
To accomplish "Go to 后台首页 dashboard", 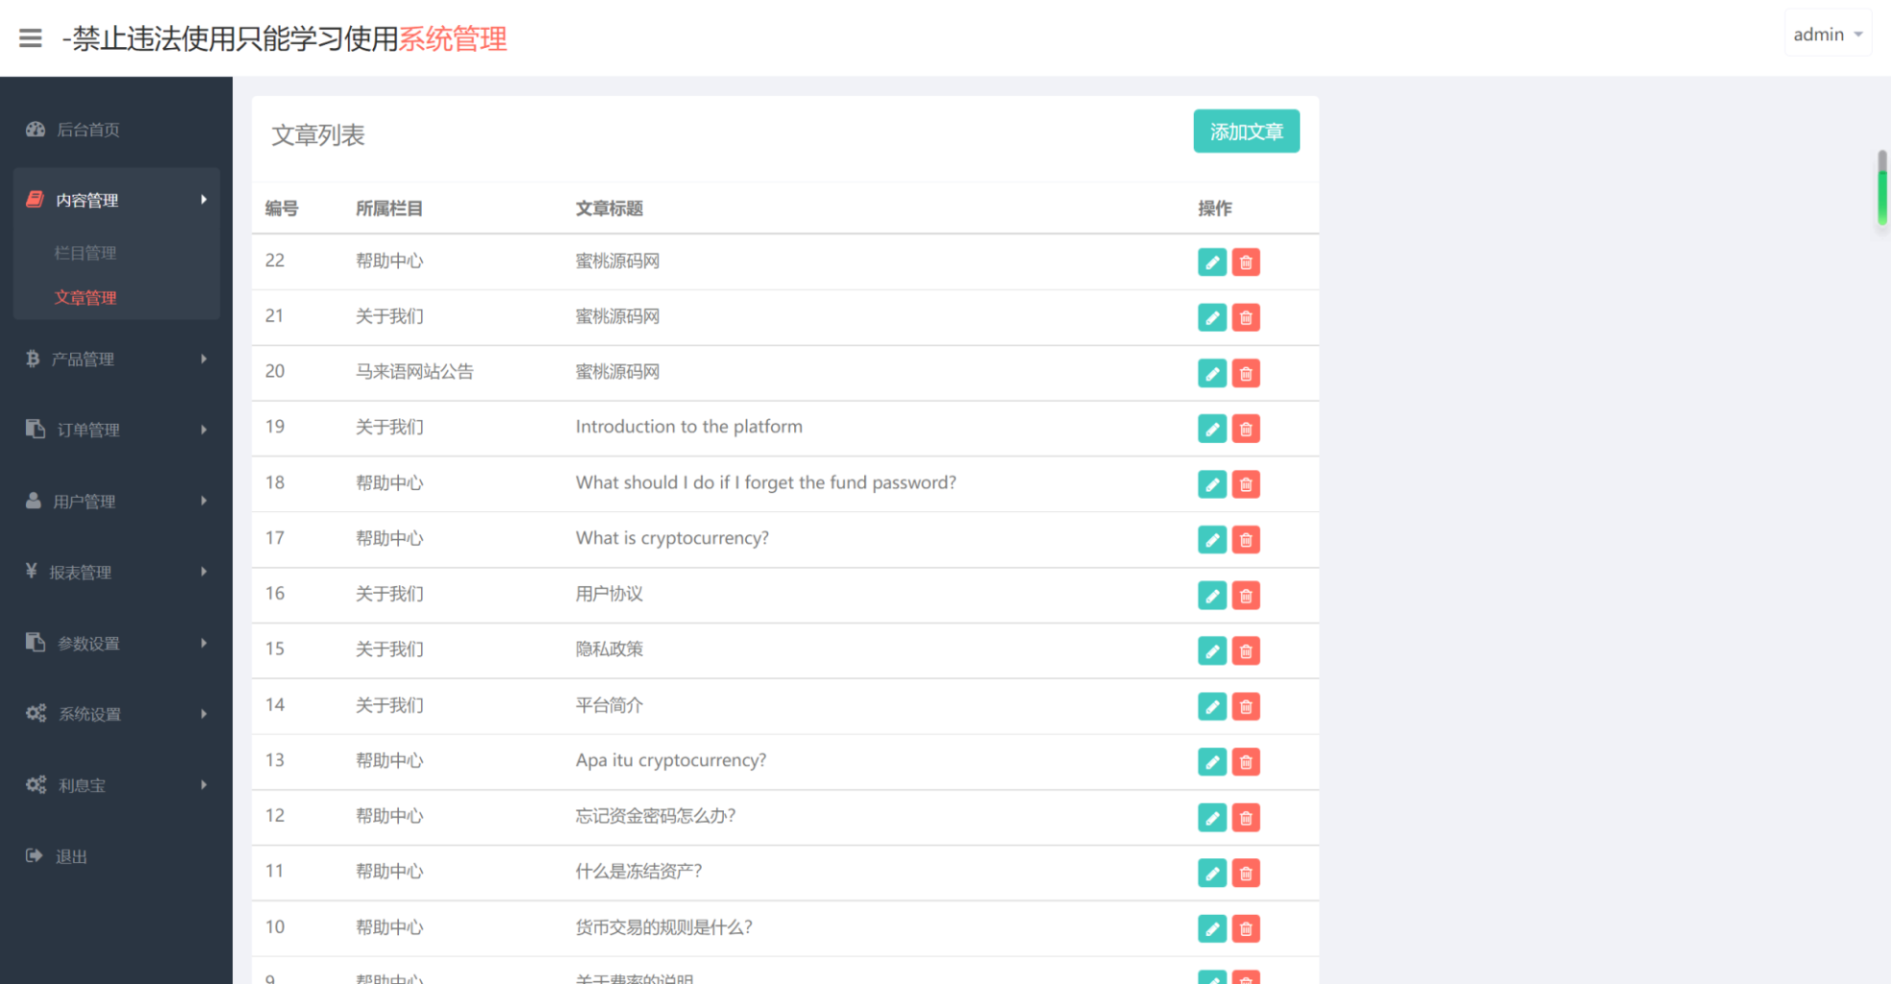I will [87, 130].
